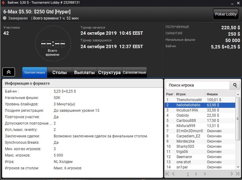242x180 pixels.
Task: Jump to first page of player list
Action: (x=167, y=174)
